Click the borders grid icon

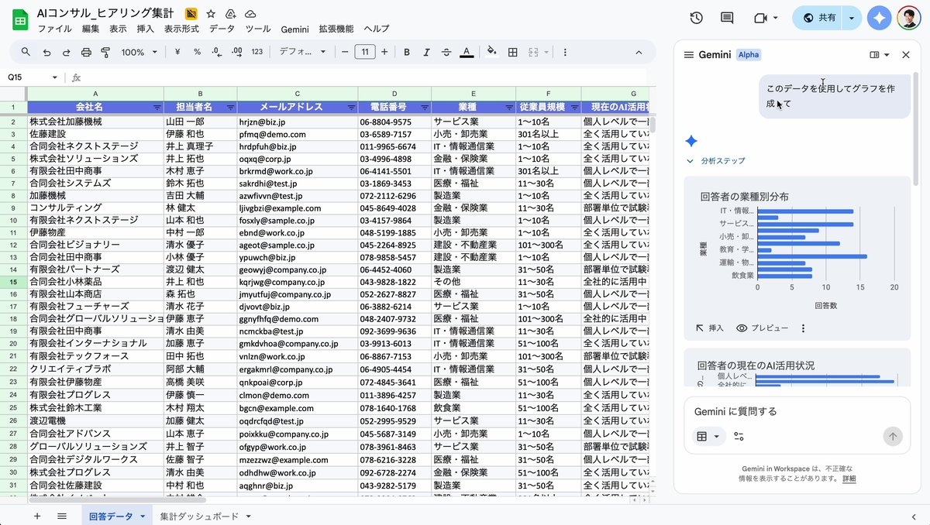(x=512, y=52)
